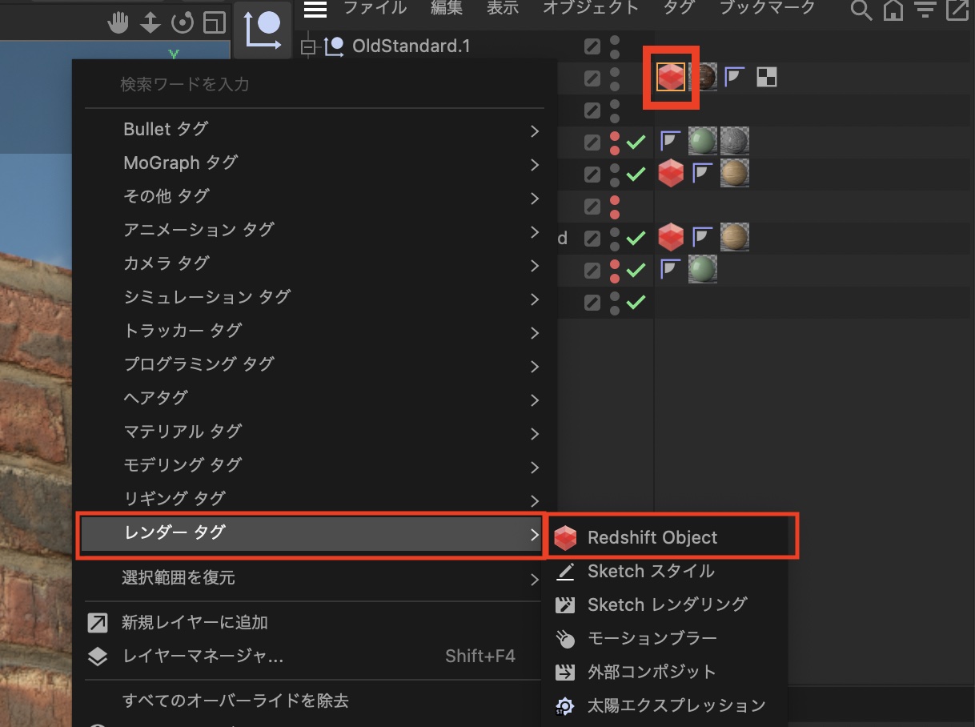Click the Redshift Object entry in the submenu
Screen dimensions: 975x727
(652, 538)
